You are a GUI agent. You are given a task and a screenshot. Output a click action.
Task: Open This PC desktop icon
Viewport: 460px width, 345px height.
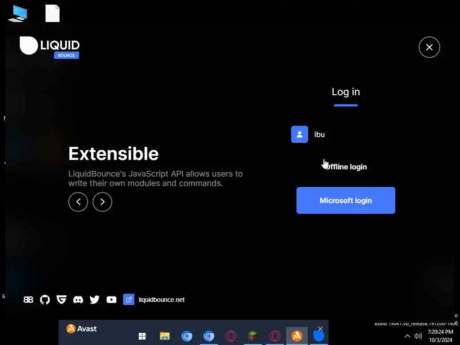coord(18,13)
